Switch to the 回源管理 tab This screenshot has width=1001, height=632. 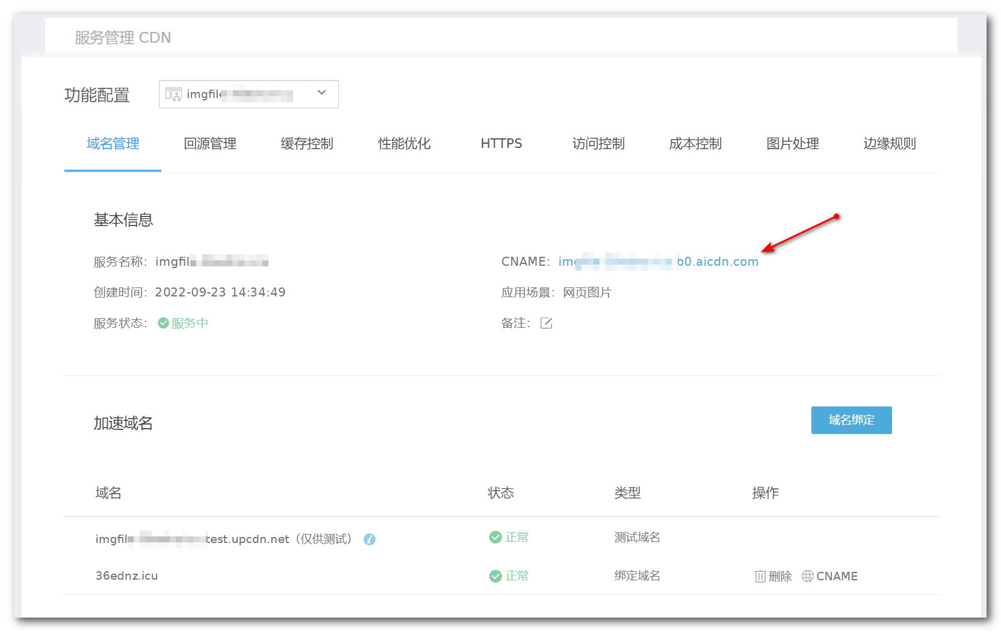210,144
